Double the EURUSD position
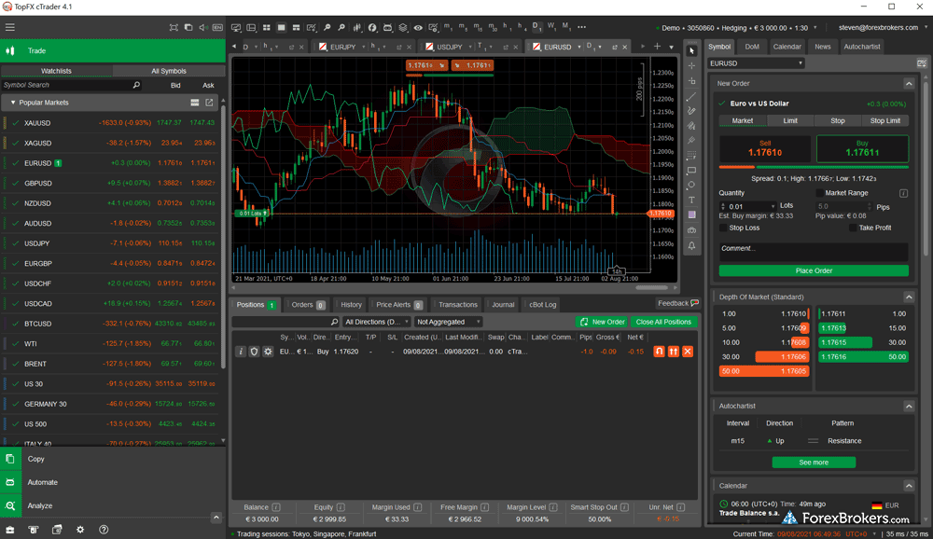 tap(673, 352)
